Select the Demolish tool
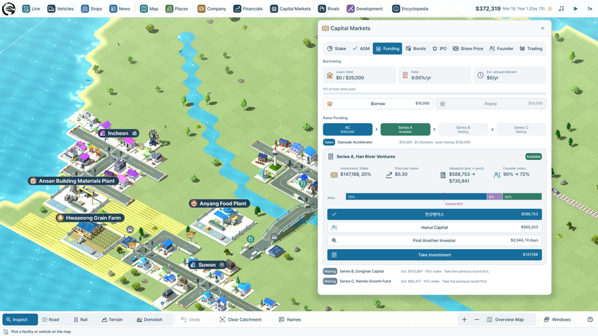 (149, 319)
